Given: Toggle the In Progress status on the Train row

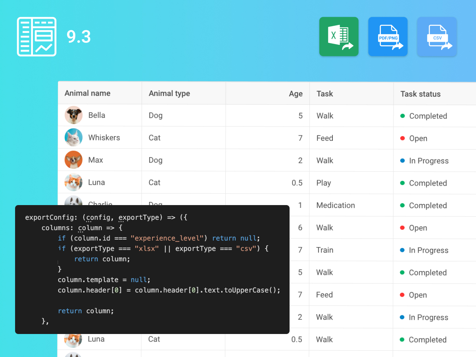Looking at the screenshot, I should pos(402,250).
